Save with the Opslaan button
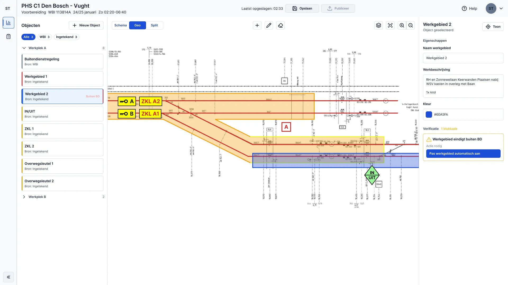Screen dimensions: 508x285 302,8
